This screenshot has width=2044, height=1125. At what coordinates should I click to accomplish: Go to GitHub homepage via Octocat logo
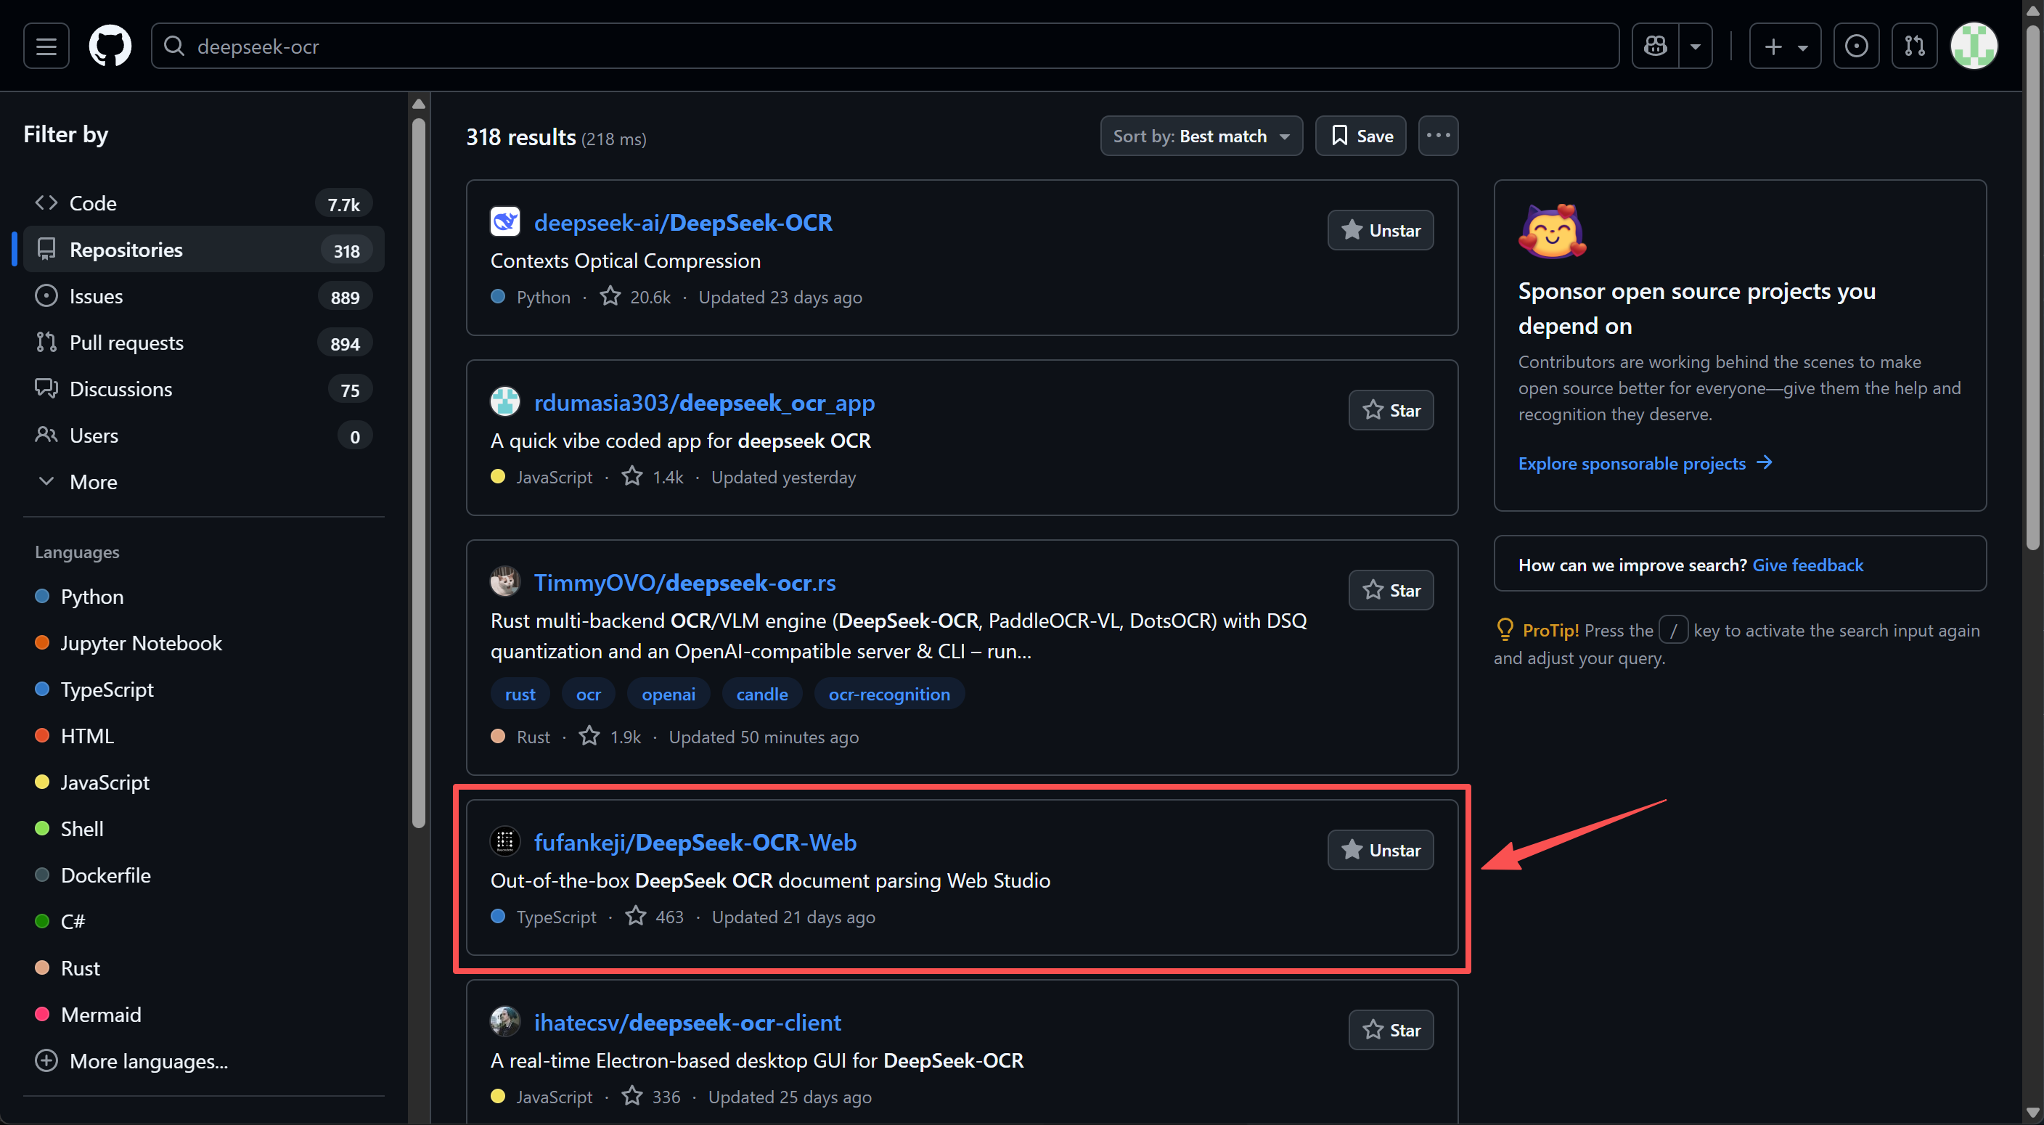pyautogui.click(x=110, y=46)
